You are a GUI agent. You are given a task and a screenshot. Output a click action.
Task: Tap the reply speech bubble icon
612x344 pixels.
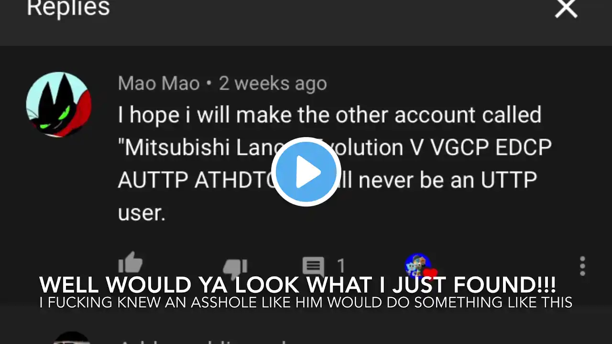click(313, 266)
